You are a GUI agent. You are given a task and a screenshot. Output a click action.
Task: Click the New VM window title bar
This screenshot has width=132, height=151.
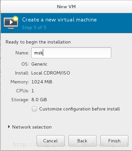pos(66,7)
